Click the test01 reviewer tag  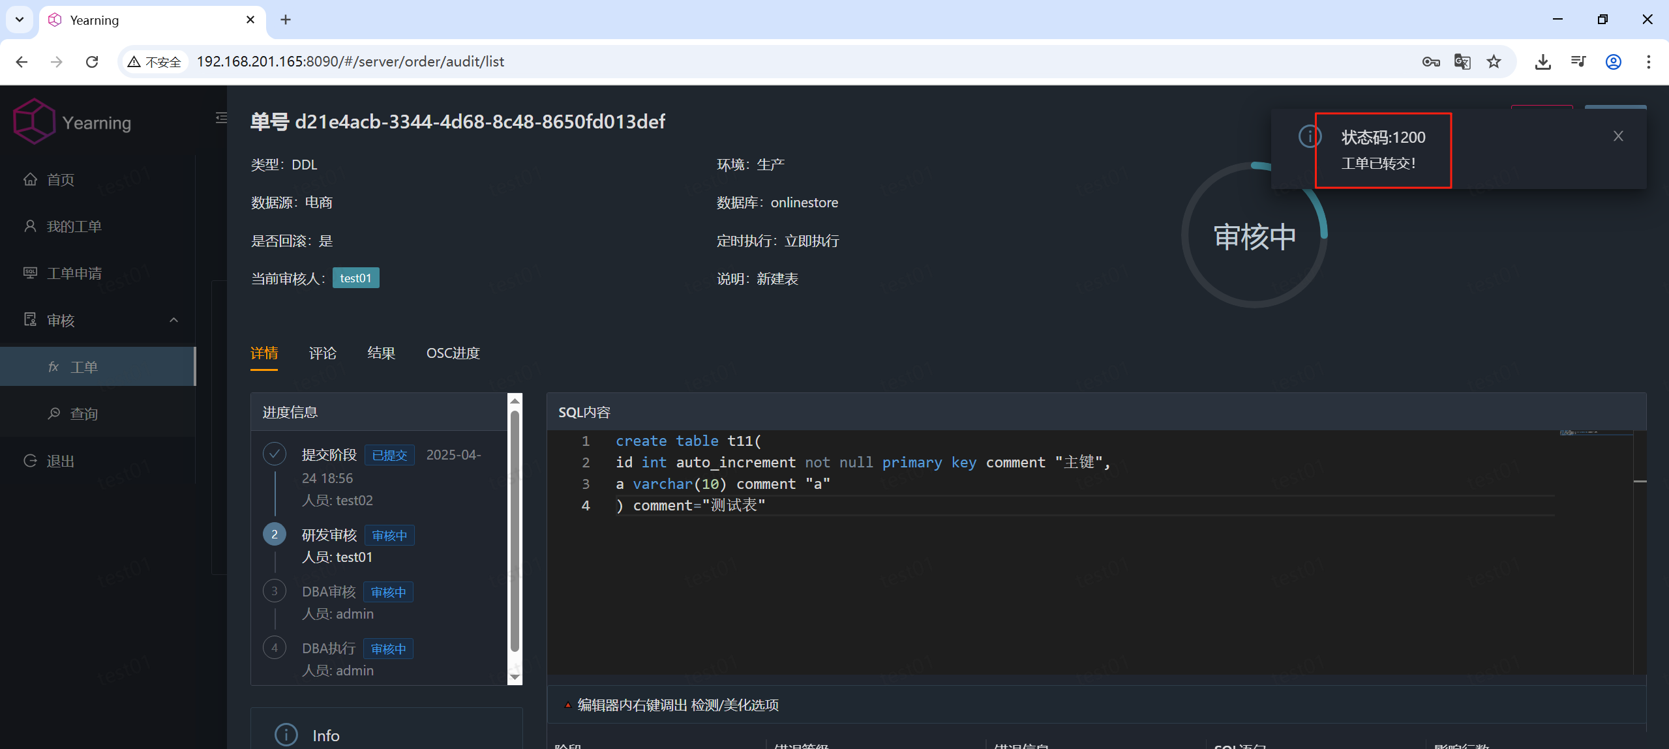355,278
